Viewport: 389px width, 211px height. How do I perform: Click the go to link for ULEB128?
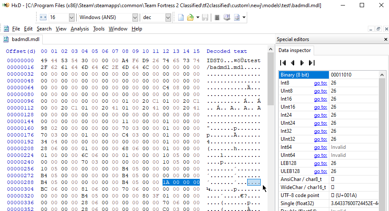320,171
